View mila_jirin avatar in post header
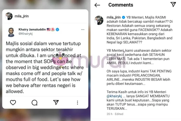 click(9, 16)
